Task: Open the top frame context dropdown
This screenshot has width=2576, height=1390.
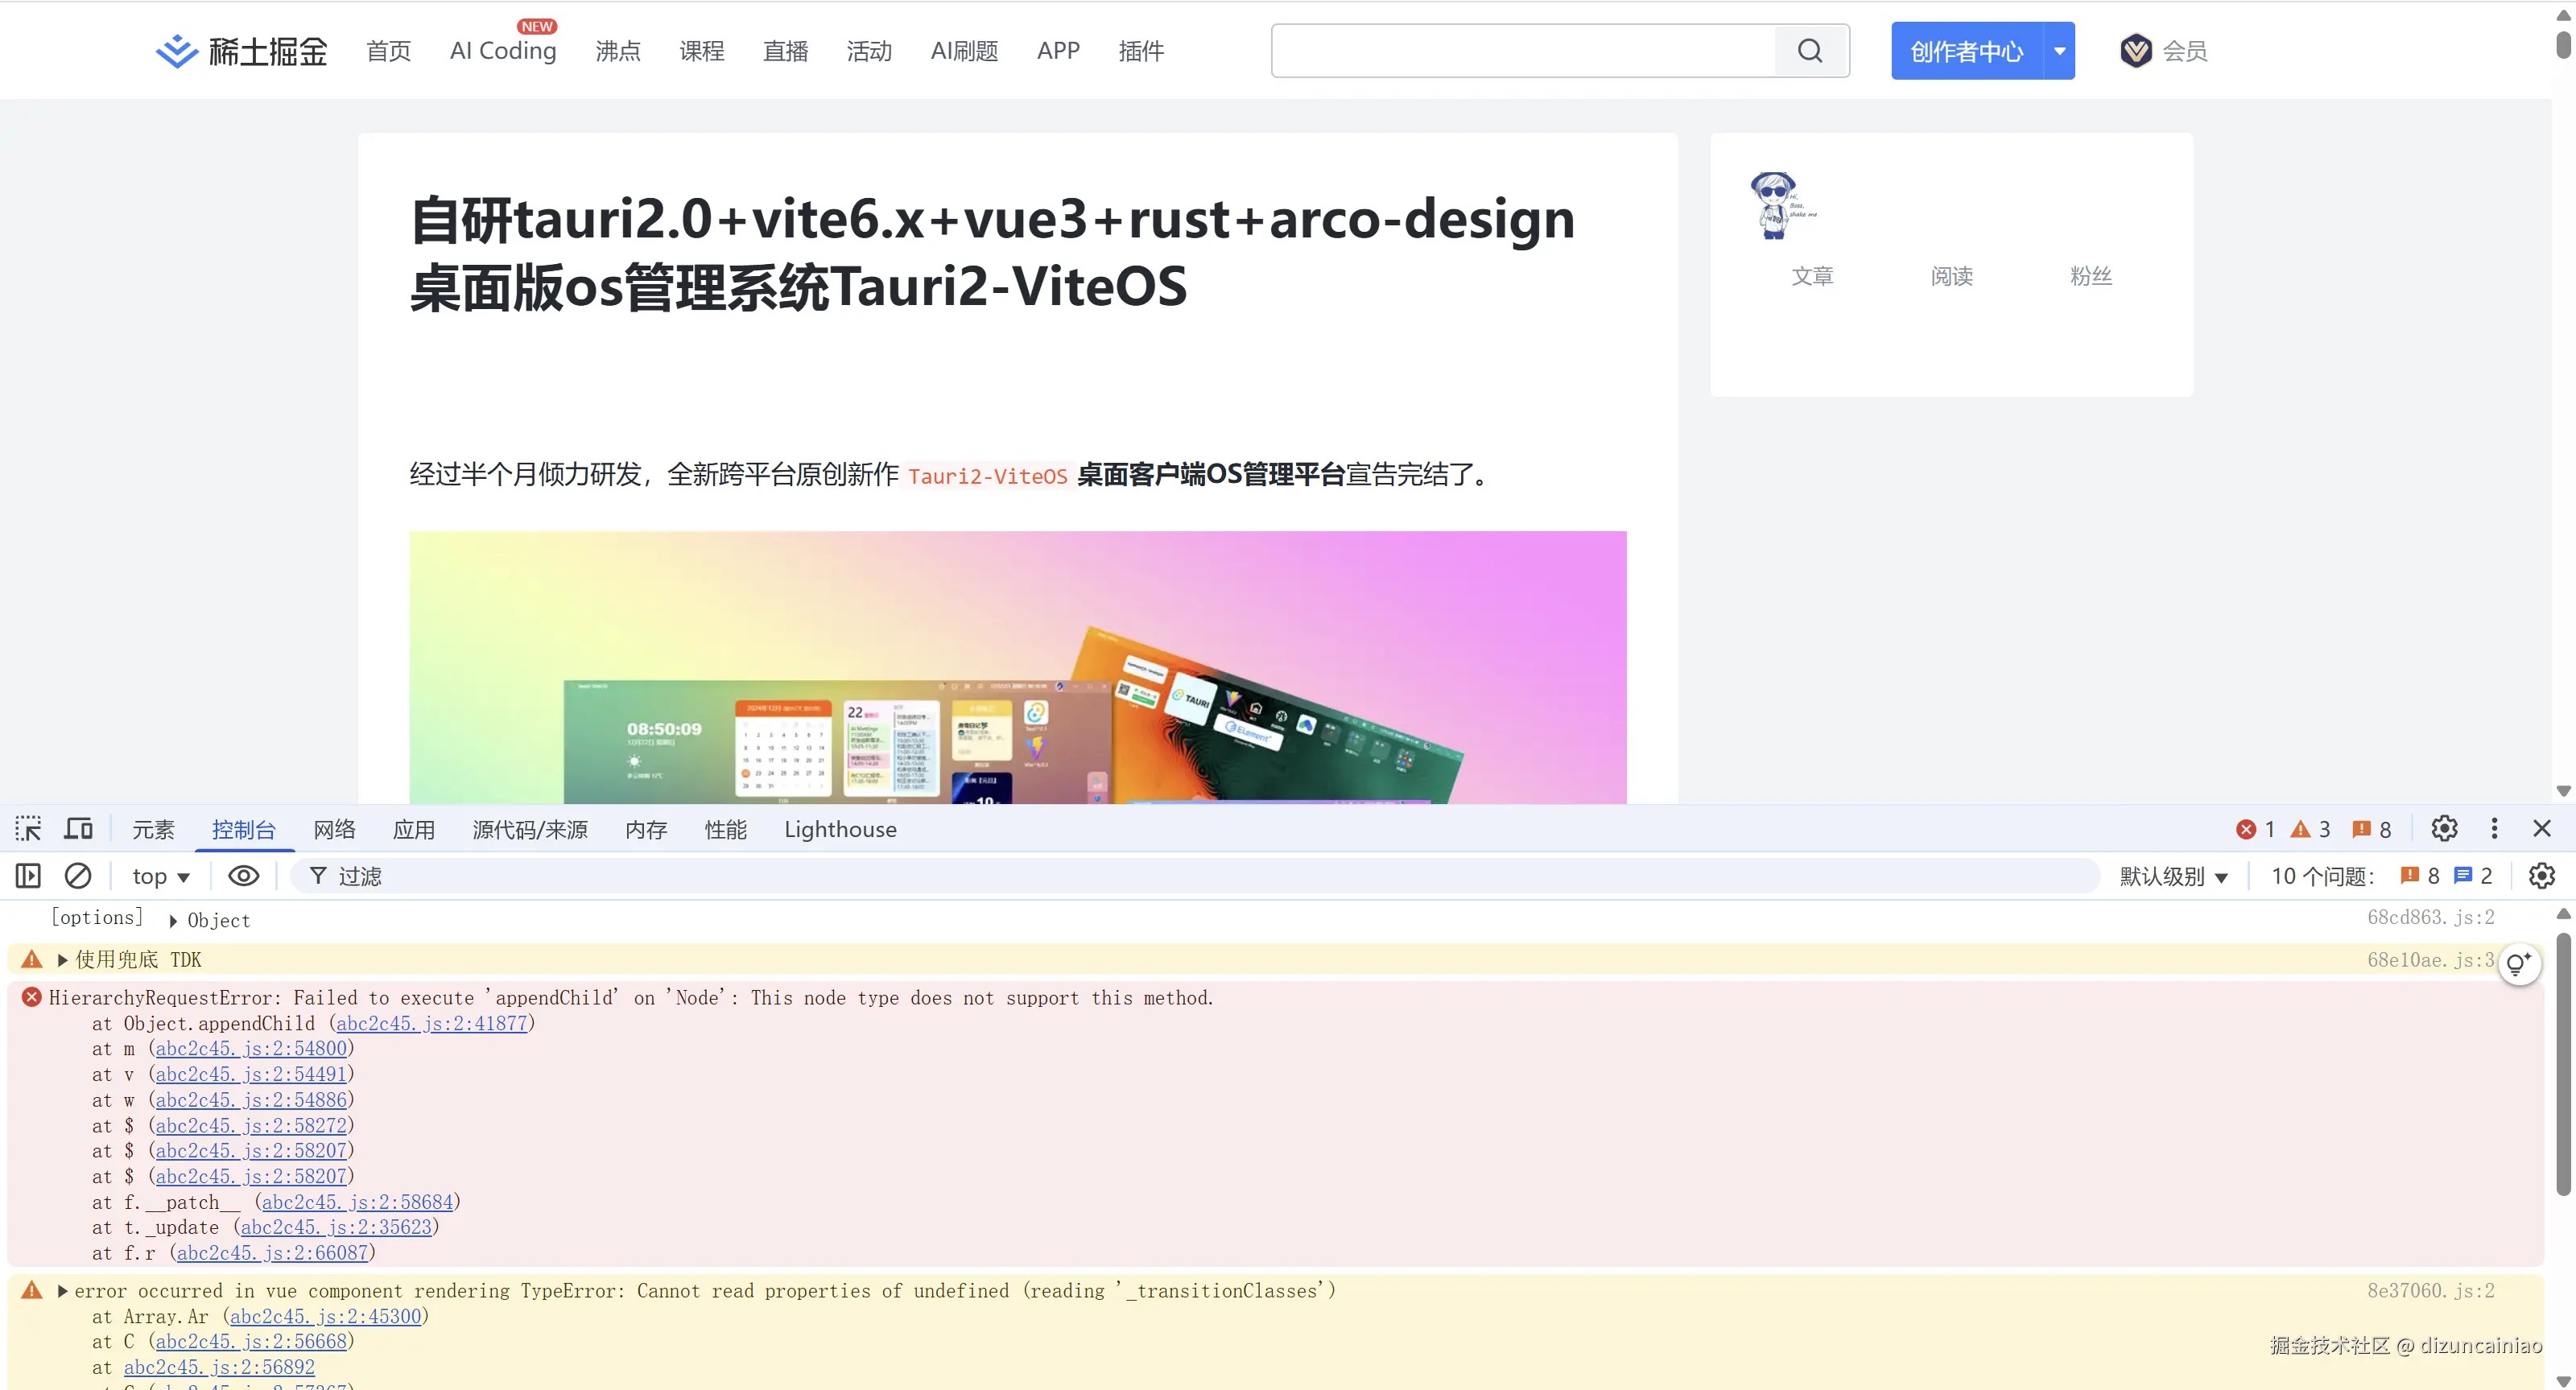Action: (159, 875)
